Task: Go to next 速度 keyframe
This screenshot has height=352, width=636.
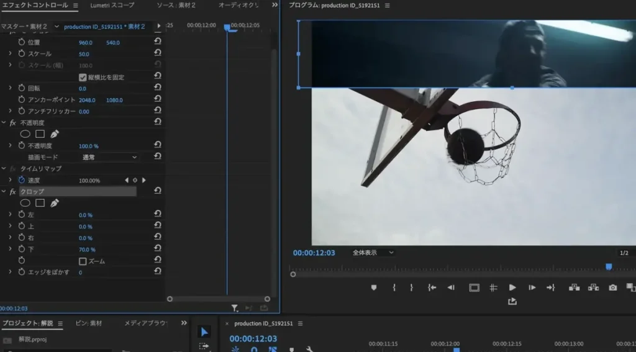Action: pyautogui.click(x=143, y=180)
